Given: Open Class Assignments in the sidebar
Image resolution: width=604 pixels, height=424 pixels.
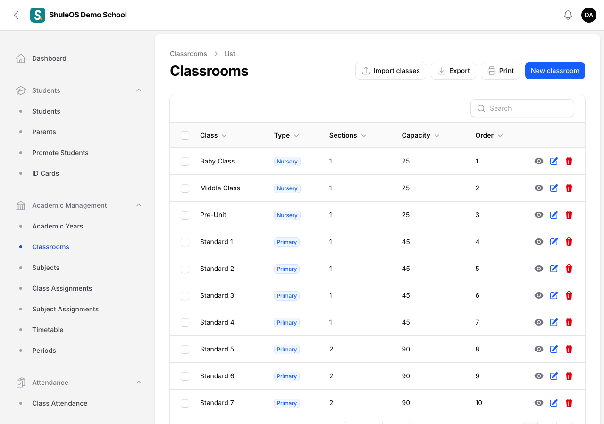Looking at the screenshot, I should click(x=62, y=288).
